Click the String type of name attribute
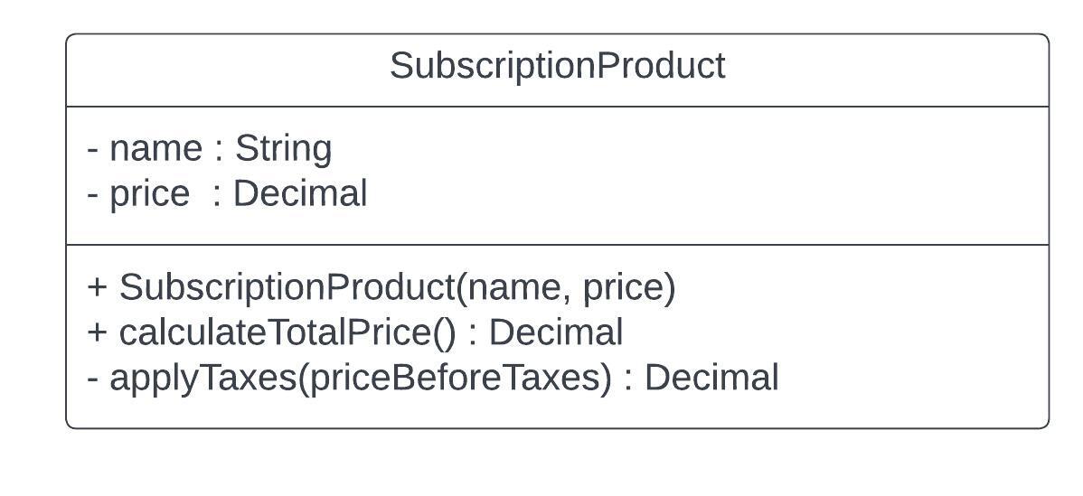 click(x=284, y=149)
